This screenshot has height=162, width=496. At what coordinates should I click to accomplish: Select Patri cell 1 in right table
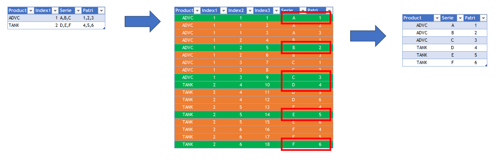click(x=476, y=26)
